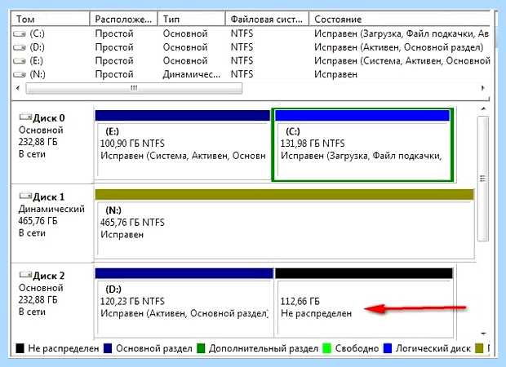Click Динамический type under Диск 1
The width and height of the screenshot is (506, 367).
click(51, 209)
